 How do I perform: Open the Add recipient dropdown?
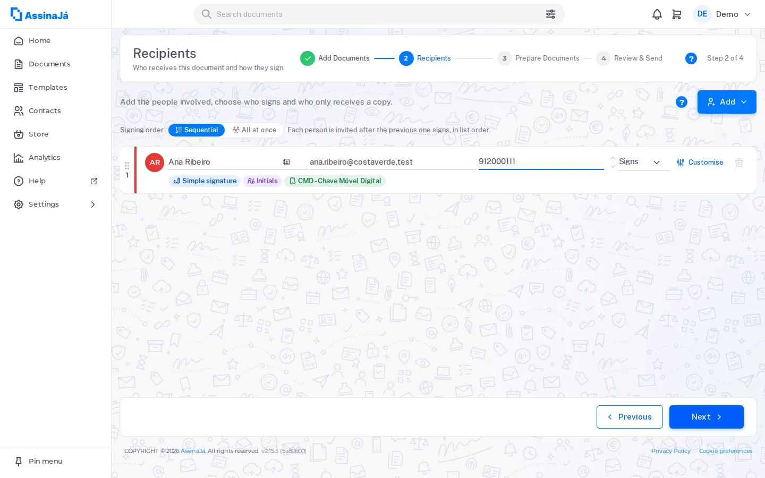(727, 102)
